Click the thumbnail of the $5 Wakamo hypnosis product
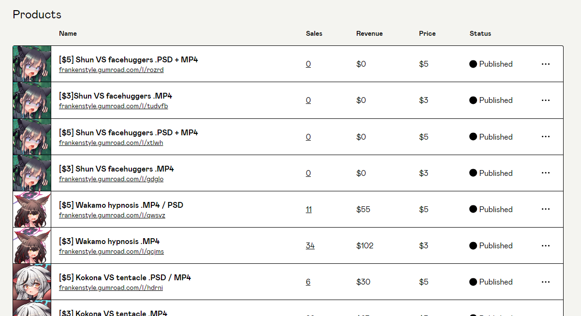 (x=32, y=209)
